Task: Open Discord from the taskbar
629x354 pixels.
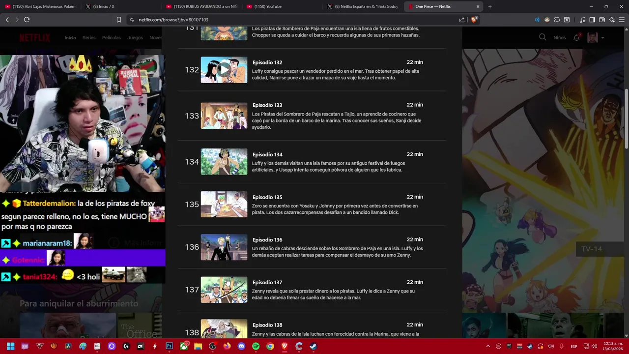Action: point(241,346)
